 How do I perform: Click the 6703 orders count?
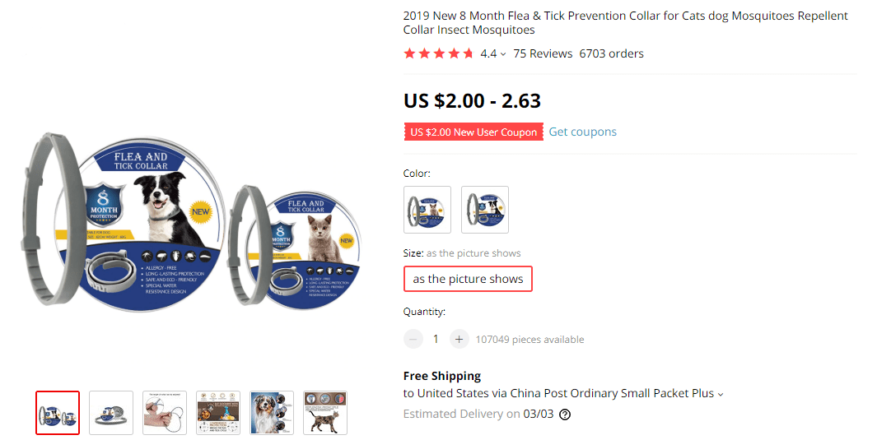(611, 53)
